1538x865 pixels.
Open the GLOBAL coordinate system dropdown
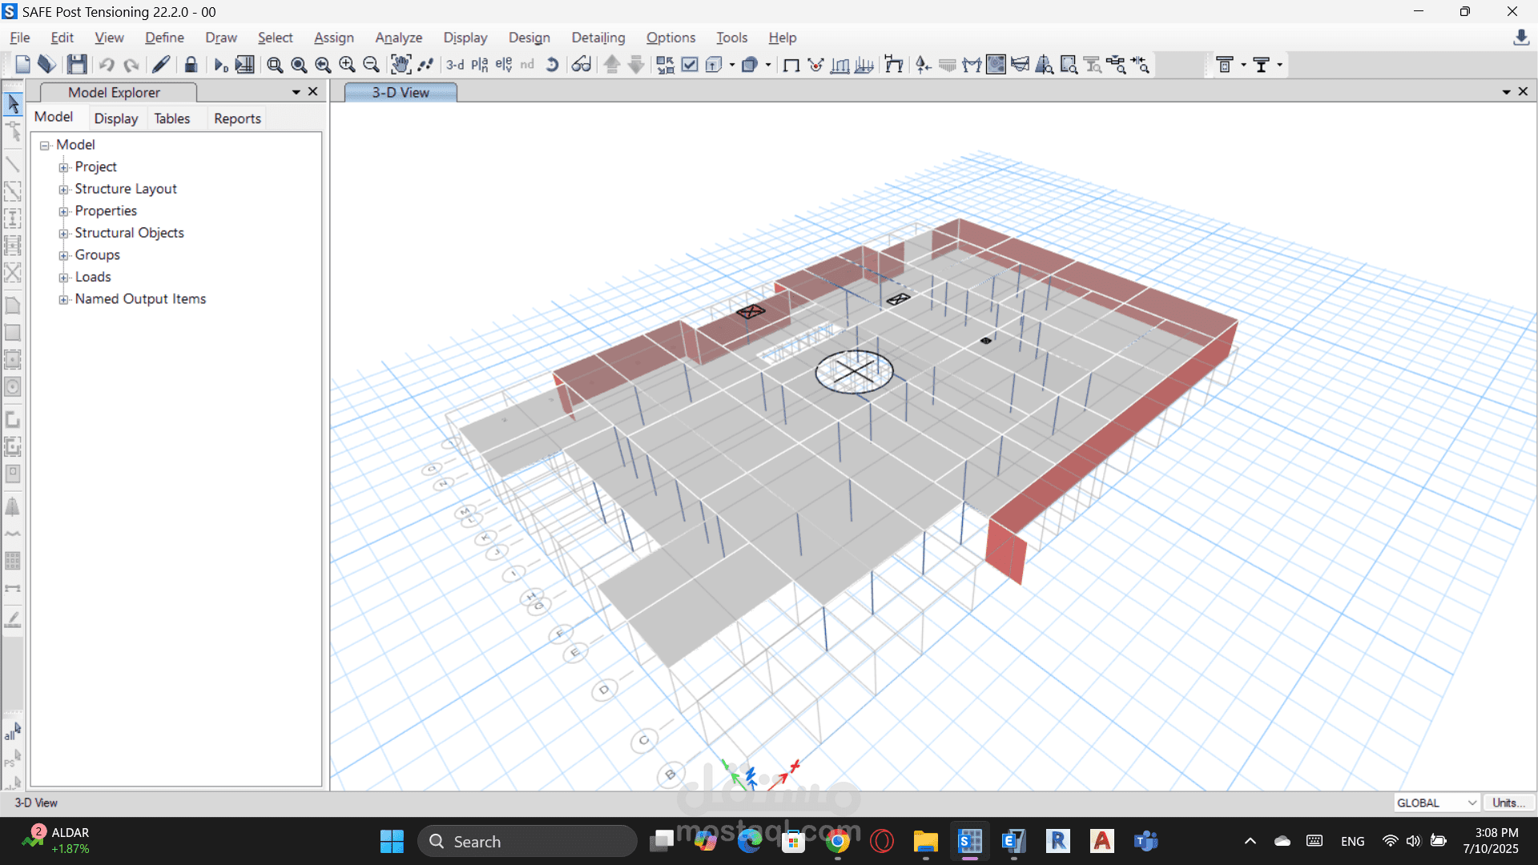click(x=1436, y=803)
